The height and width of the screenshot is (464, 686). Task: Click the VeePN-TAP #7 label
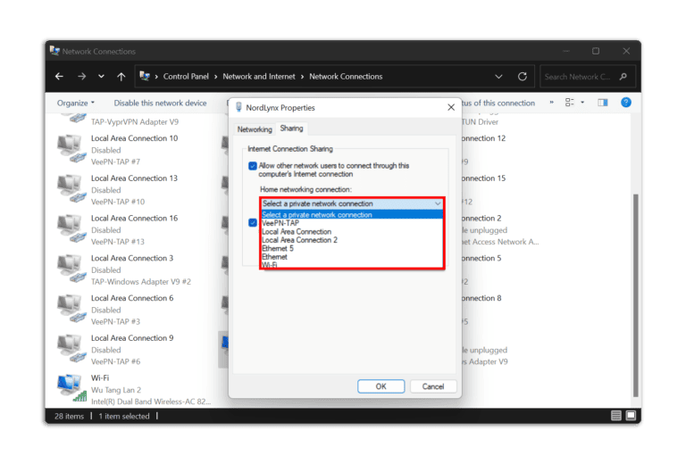(x=115, y=162)
